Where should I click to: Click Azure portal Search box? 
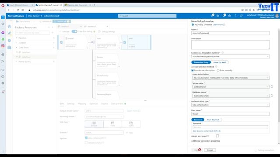(147, 16)
